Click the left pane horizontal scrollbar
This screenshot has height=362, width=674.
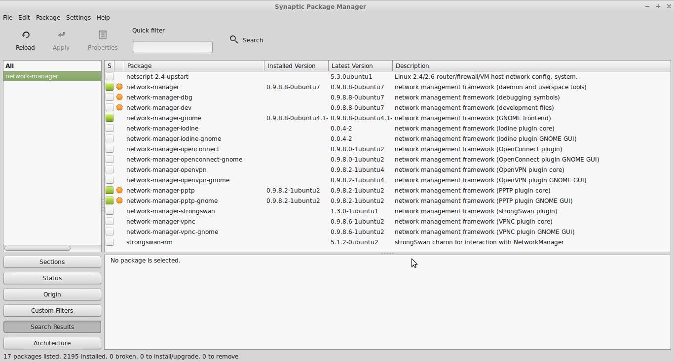pos(37,248)
